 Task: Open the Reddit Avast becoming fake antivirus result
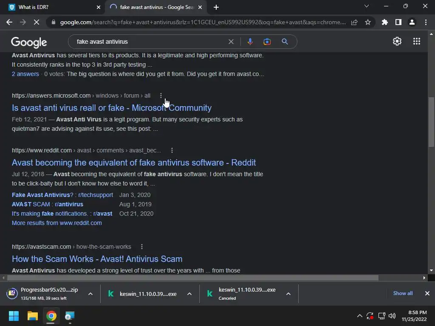[x=134, y=163]
